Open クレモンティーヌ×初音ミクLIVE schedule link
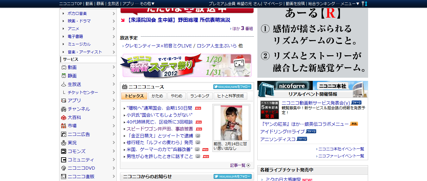Image resolution: width=427 pixels, height=181 pixels. 158,46
